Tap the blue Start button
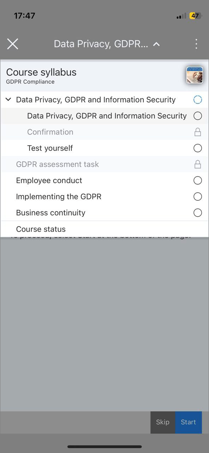Image resolution: width=209 pixels, height=453 pixels. click(189, 422)
